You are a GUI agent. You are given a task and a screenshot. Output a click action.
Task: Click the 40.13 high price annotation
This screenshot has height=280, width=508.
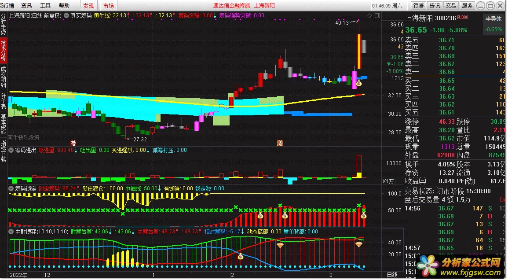[342, 23]
